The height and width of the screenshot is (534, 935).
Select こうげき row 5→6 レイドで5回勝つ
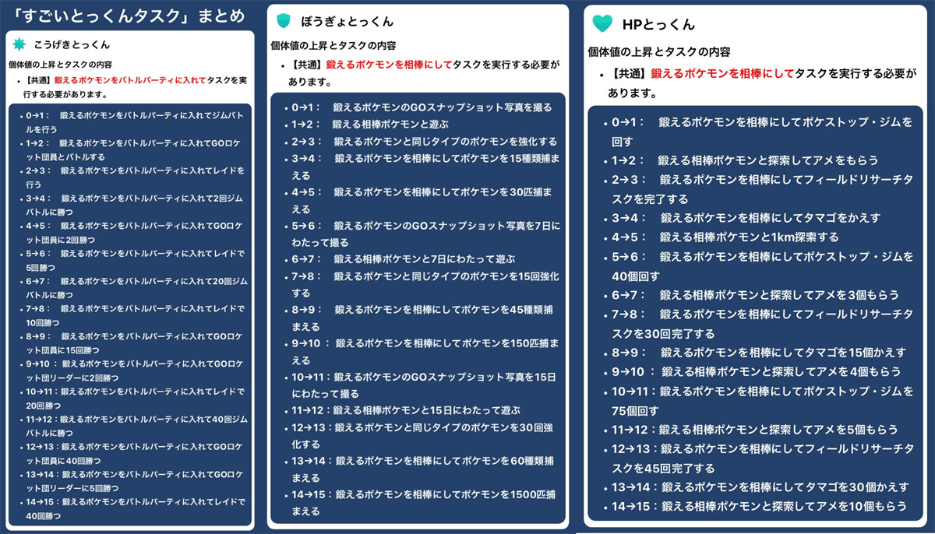pos(134,262)
